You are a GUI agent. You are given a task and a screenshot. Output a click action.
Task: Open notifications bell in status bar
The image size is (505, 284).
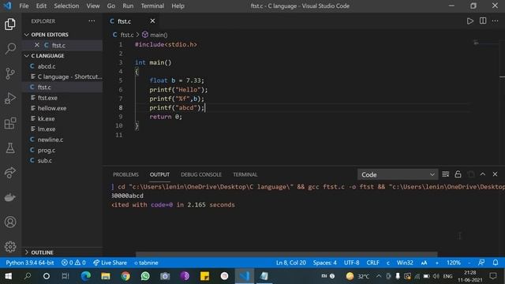(496, 263)
